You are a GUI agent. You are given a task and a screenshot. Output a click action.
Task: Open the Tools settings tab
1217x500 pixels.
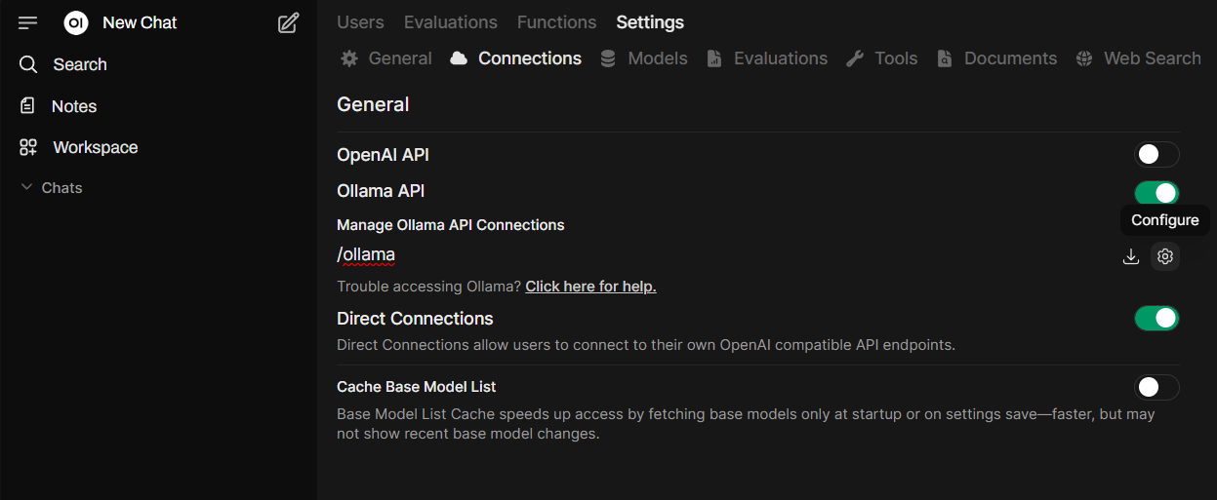(x=882, y=58)
